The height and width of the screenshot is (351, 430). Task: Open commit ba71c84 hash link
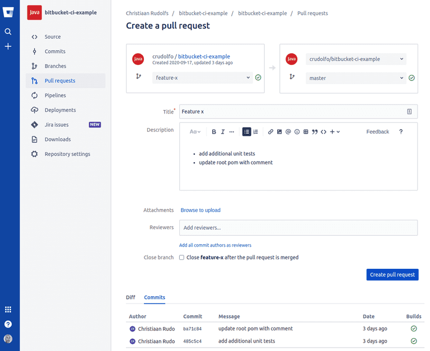click(x=192, y=329)
